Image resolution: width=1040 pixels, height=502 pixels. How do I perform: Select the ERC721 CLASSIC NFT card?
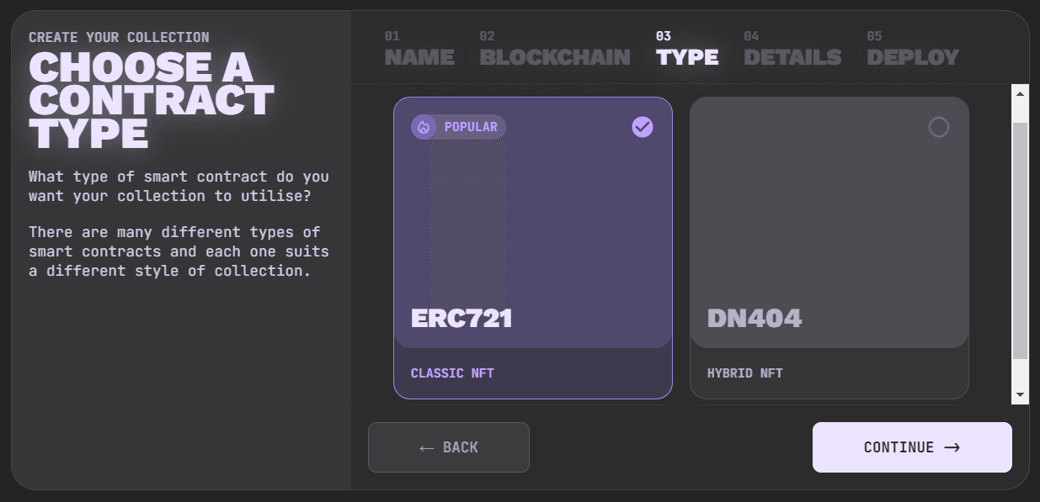point(532,248)
